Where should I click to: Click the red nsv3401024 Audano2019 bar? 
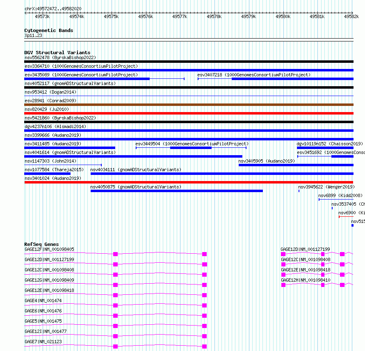pos(189,182)
